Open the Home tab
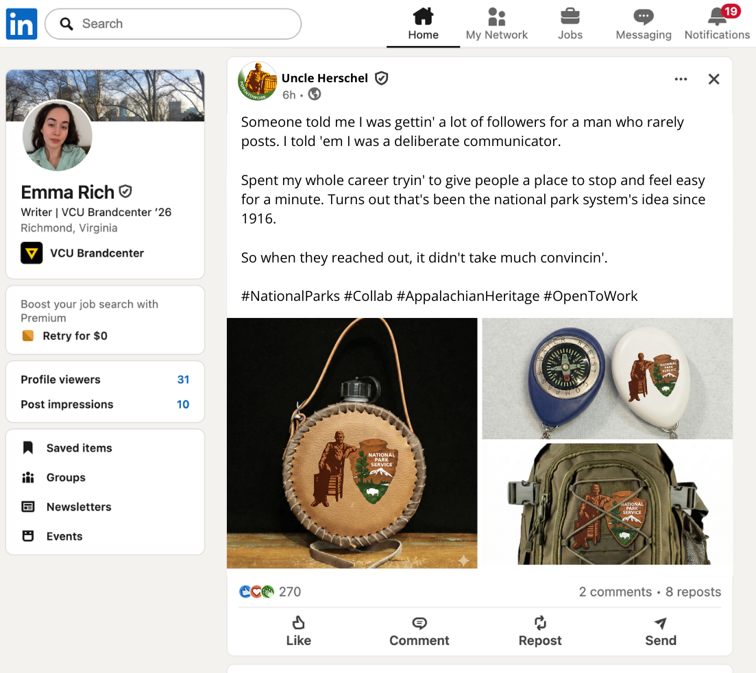 pos(423,23)
